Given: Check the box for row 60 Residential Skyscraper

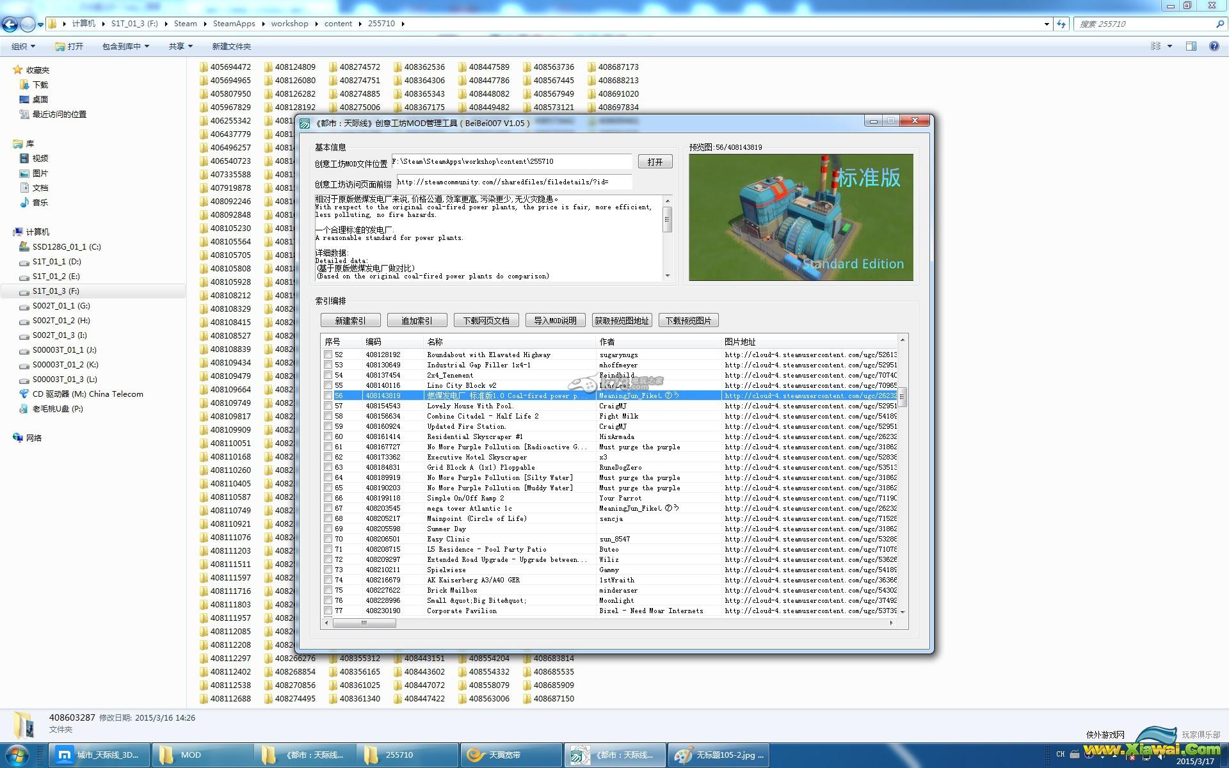Looking at the screenshot, I should (x=328, y=436).
